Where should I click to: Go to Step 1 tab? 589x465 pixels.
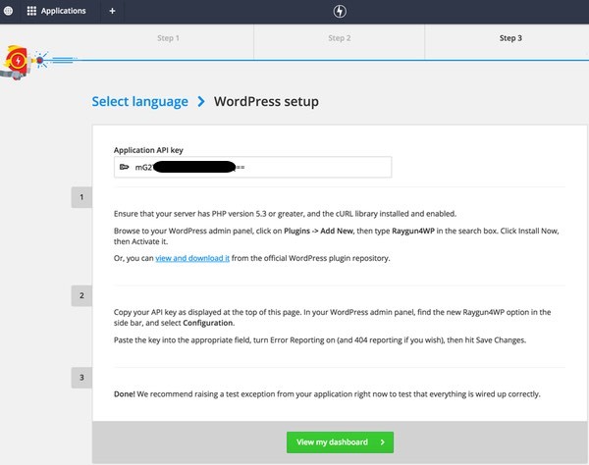(168, 38)
